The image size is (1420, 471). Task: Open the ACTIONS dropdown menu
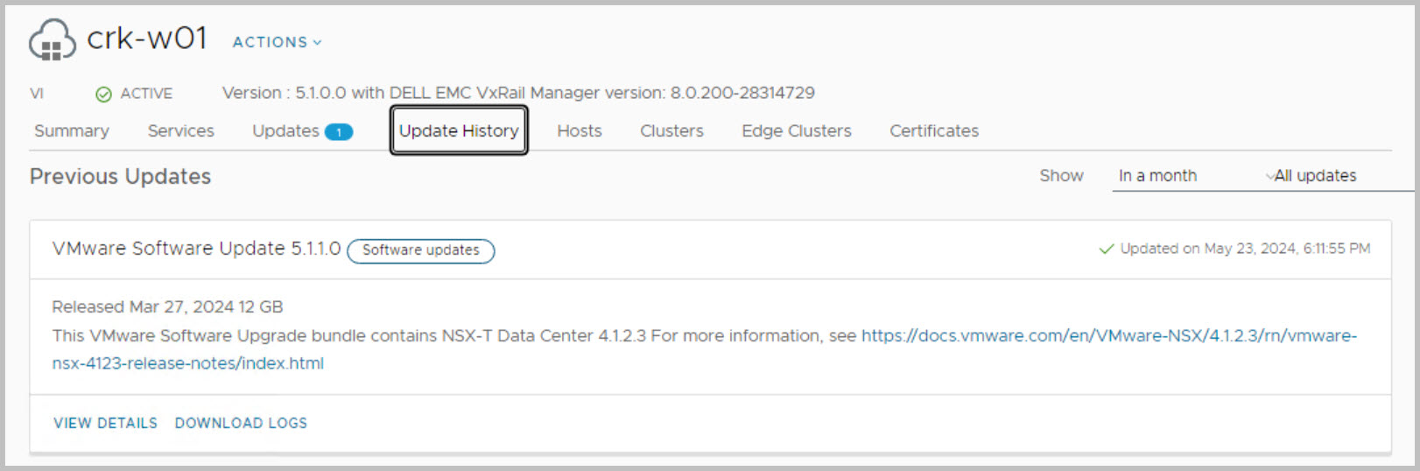click(x=277, y=42)
